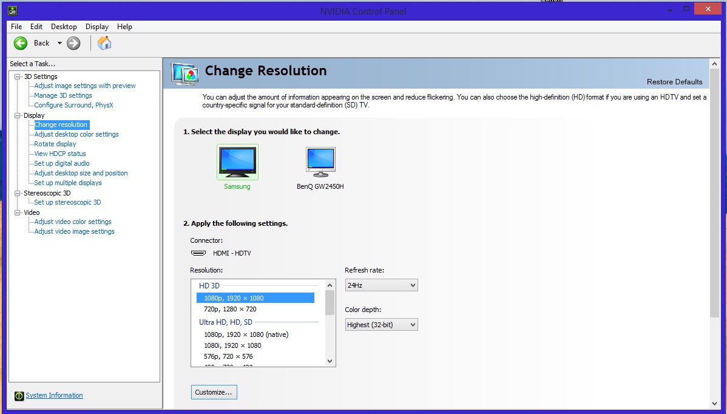Click the HDMI connector icon

coord(198,253)
